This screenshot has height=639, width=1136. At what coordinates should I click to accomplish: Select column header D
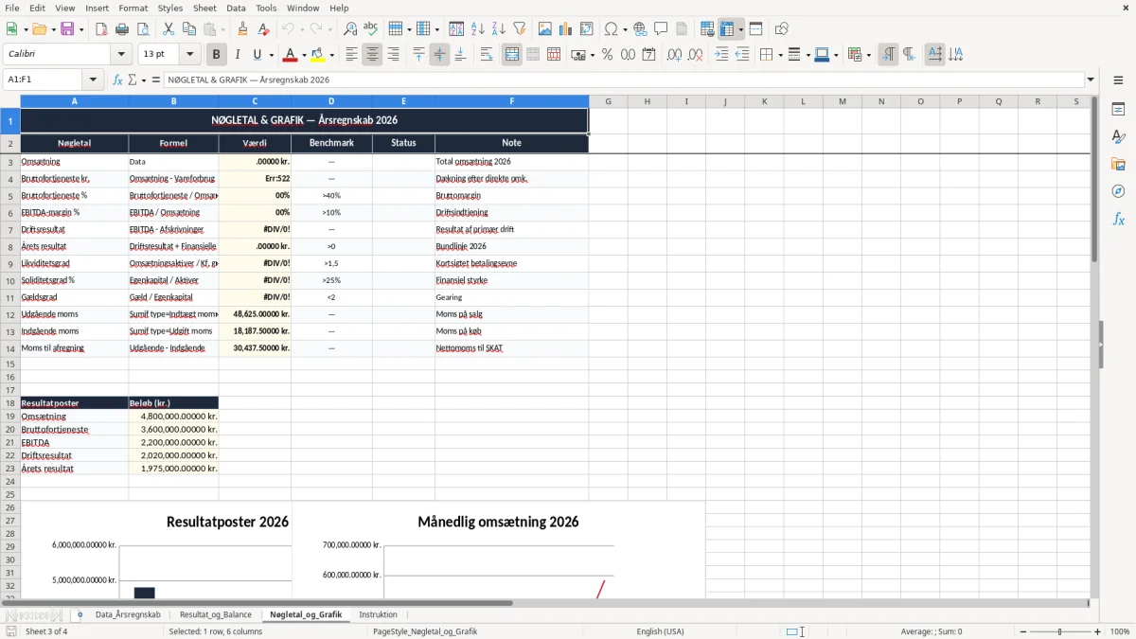[331, 101]
